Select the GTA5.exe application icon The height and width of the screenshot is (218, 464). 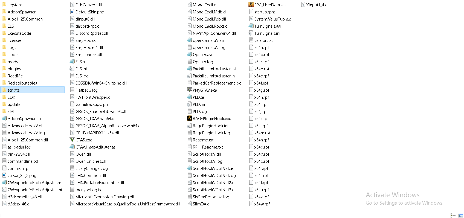(x=72, y=140)
